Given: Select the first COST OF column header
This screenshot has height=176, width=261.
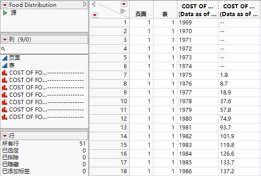Looking at the screenshot, I should (198, 10).
